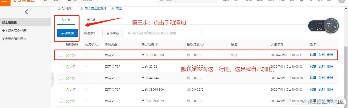
Task: Collapse the left sidebar with the edge handle
Action: [x=53, y=79]
